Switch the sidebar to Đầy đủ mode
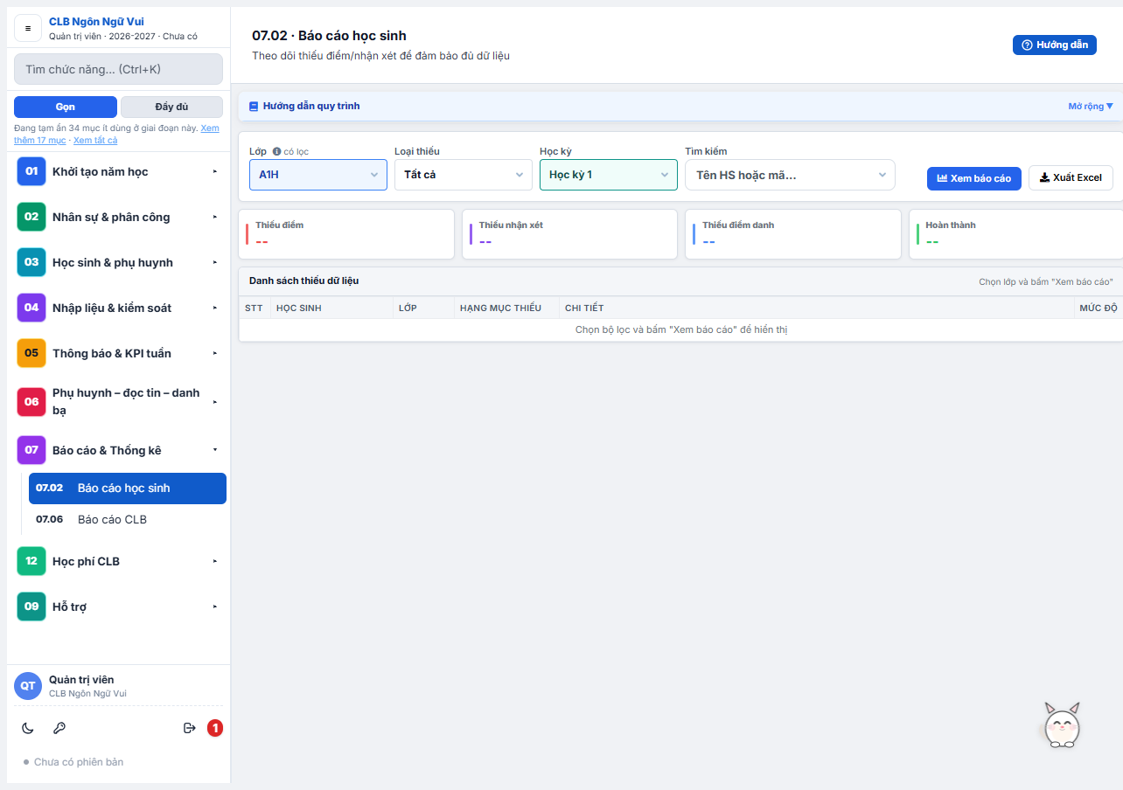 click(x=171, y=107)
